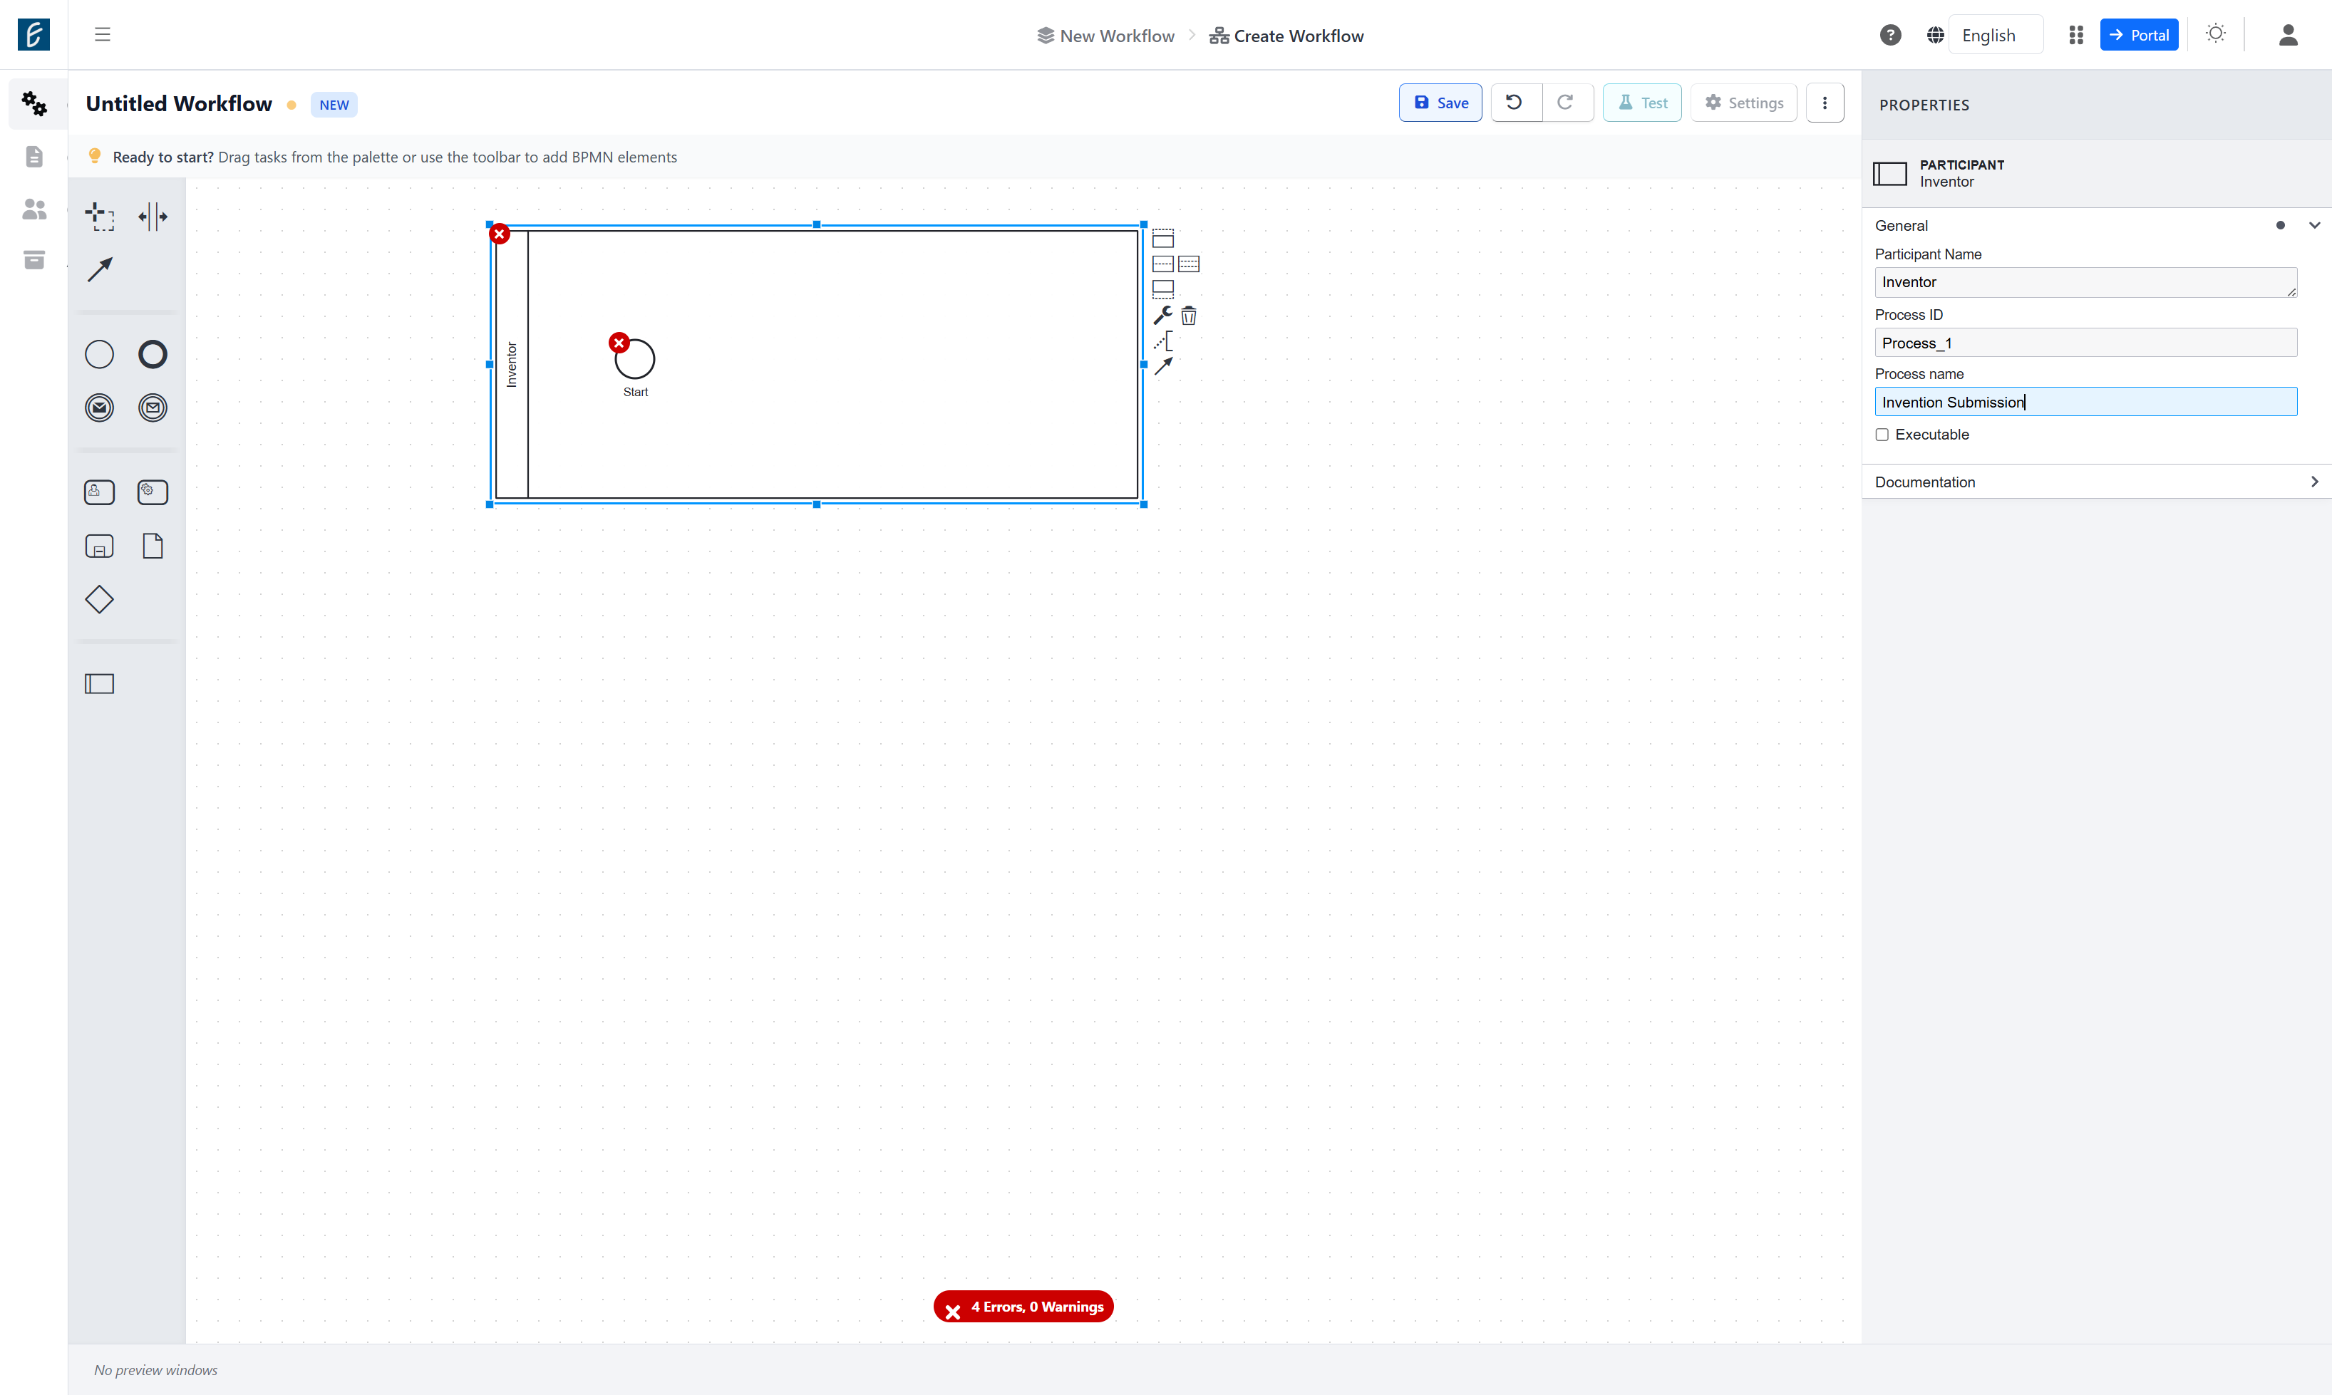The image size is (2332, 1395).
Task: Open workflow Settings
Action: point(1743,103)
